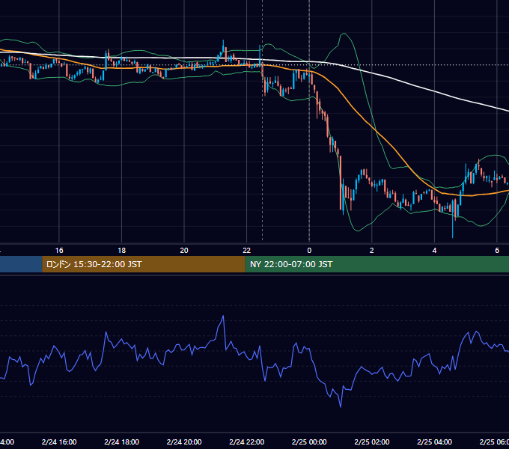Click the 2/25 02:00 date label

tap(372, 442)
